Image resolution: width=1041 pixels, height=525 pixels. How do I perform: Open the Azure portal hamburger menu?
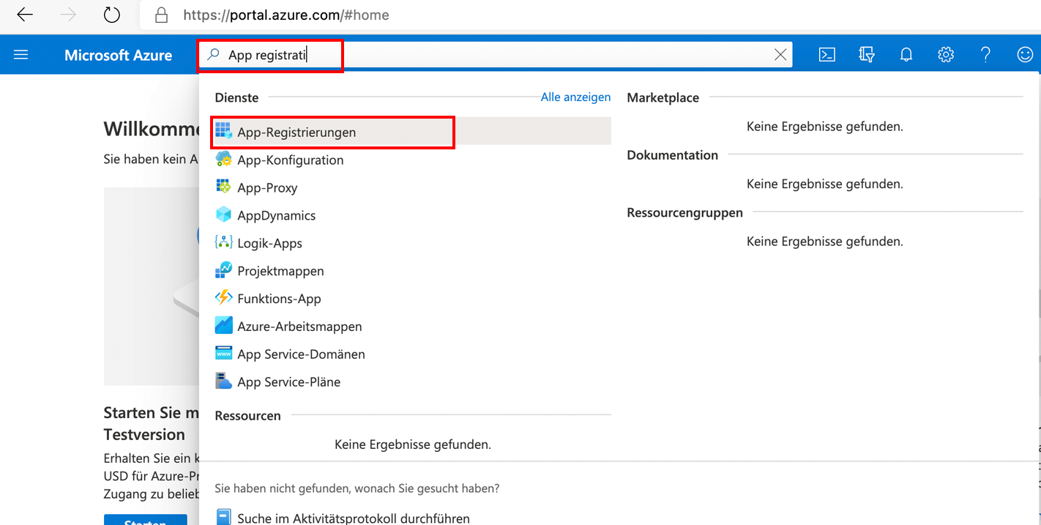click(20, 55)
